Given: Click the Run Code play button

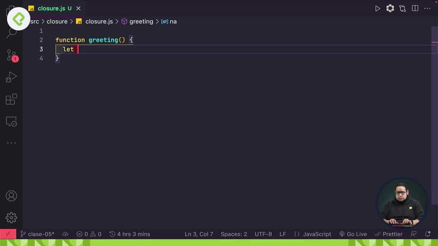Looking at the screenshot, I should point(378,8).
